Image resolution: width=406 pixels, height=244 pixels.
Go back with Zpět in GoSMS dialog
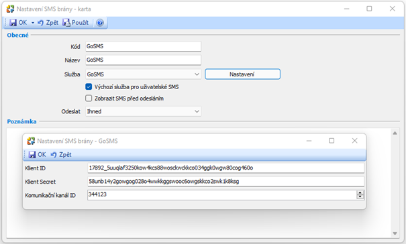[61, 155]
